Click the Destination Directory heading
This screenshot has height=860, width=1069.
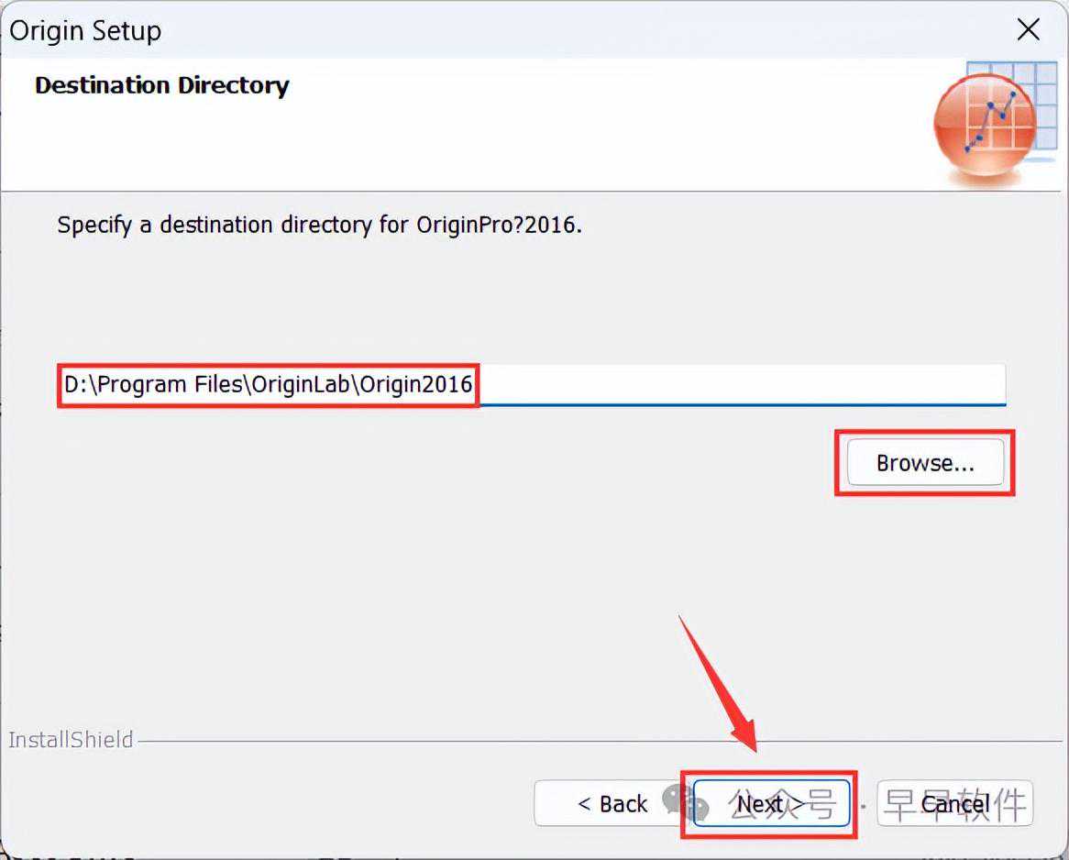point(161,85)
